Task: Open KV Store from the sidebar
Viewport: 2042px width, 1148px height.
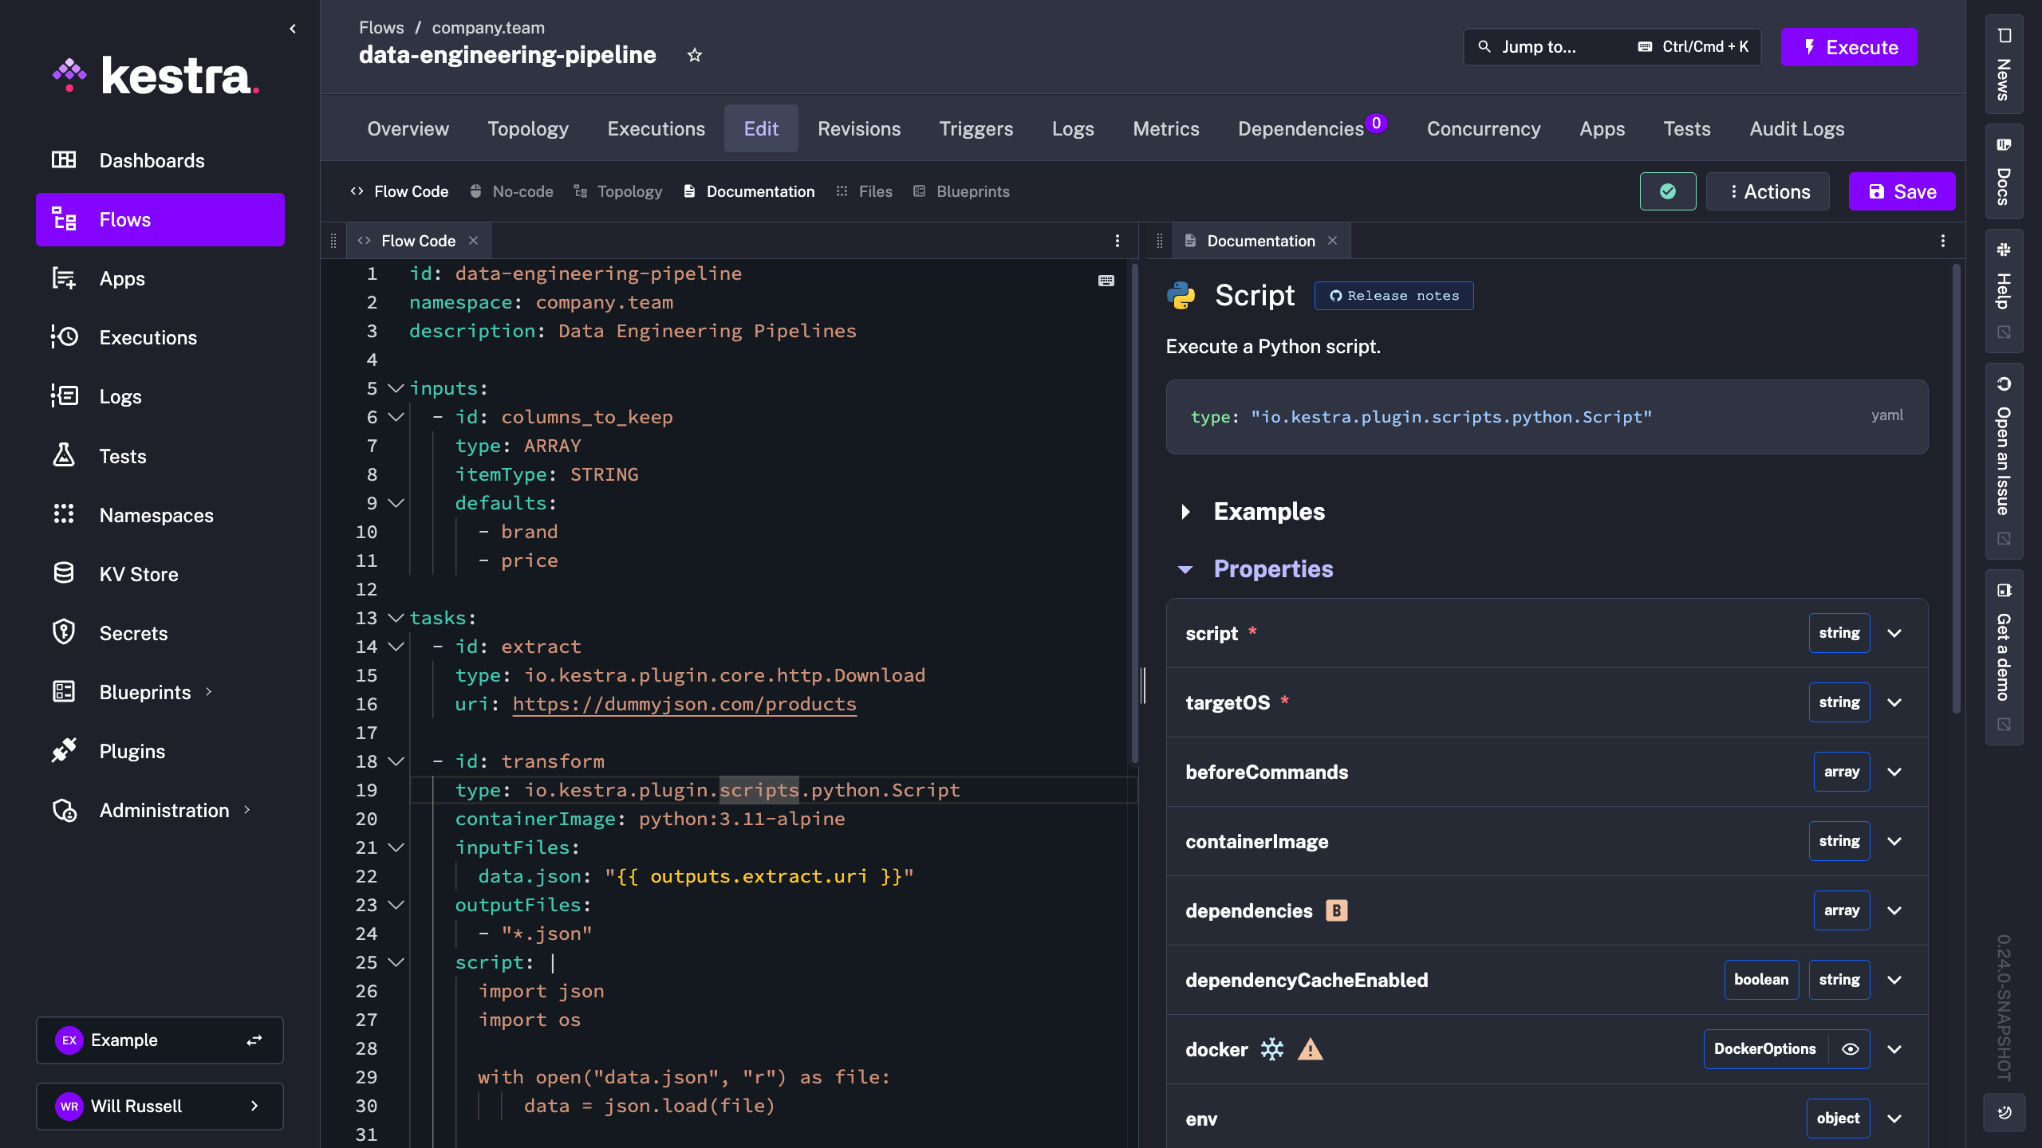Action: 138,574
